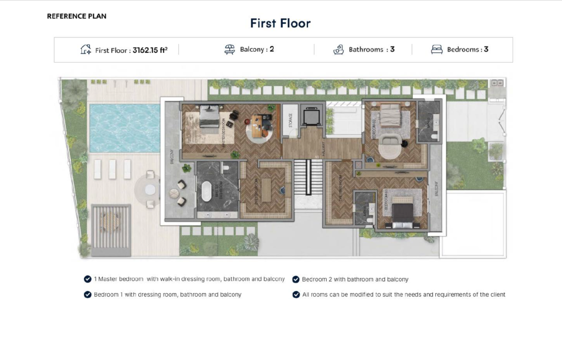This screenshot has height=357, width=562.
Task: Click checkmark icon beside Master bedroom description
Action: coord(87,279)
